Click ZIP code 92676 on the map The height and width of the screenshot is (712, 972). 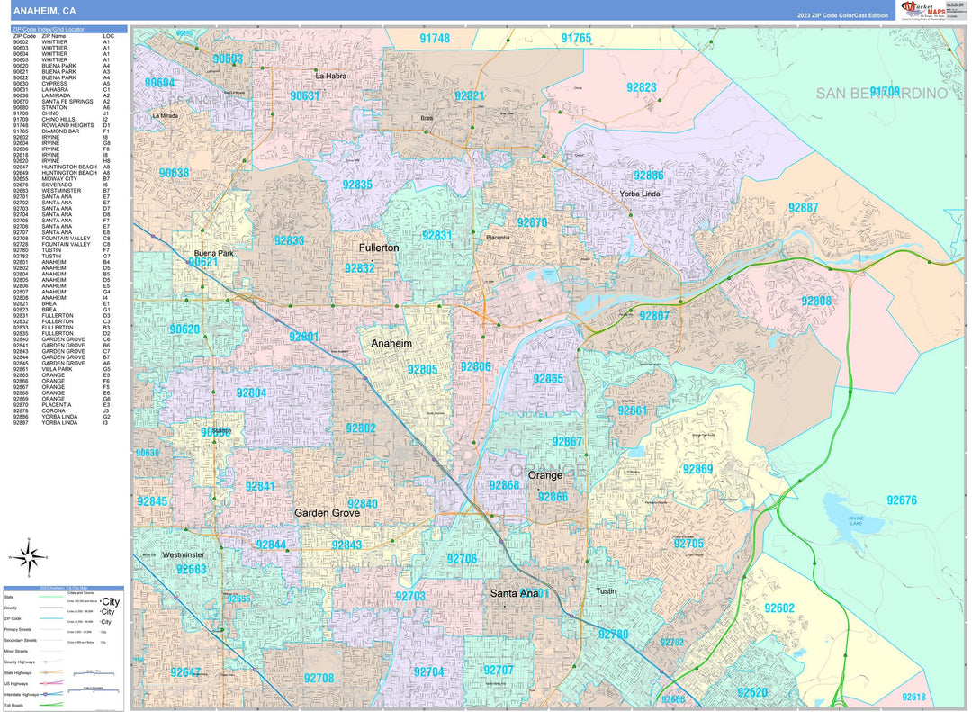901,500
